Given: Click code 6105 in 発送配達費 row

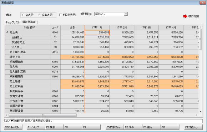Looking at the screenshot, I should 55,111.
